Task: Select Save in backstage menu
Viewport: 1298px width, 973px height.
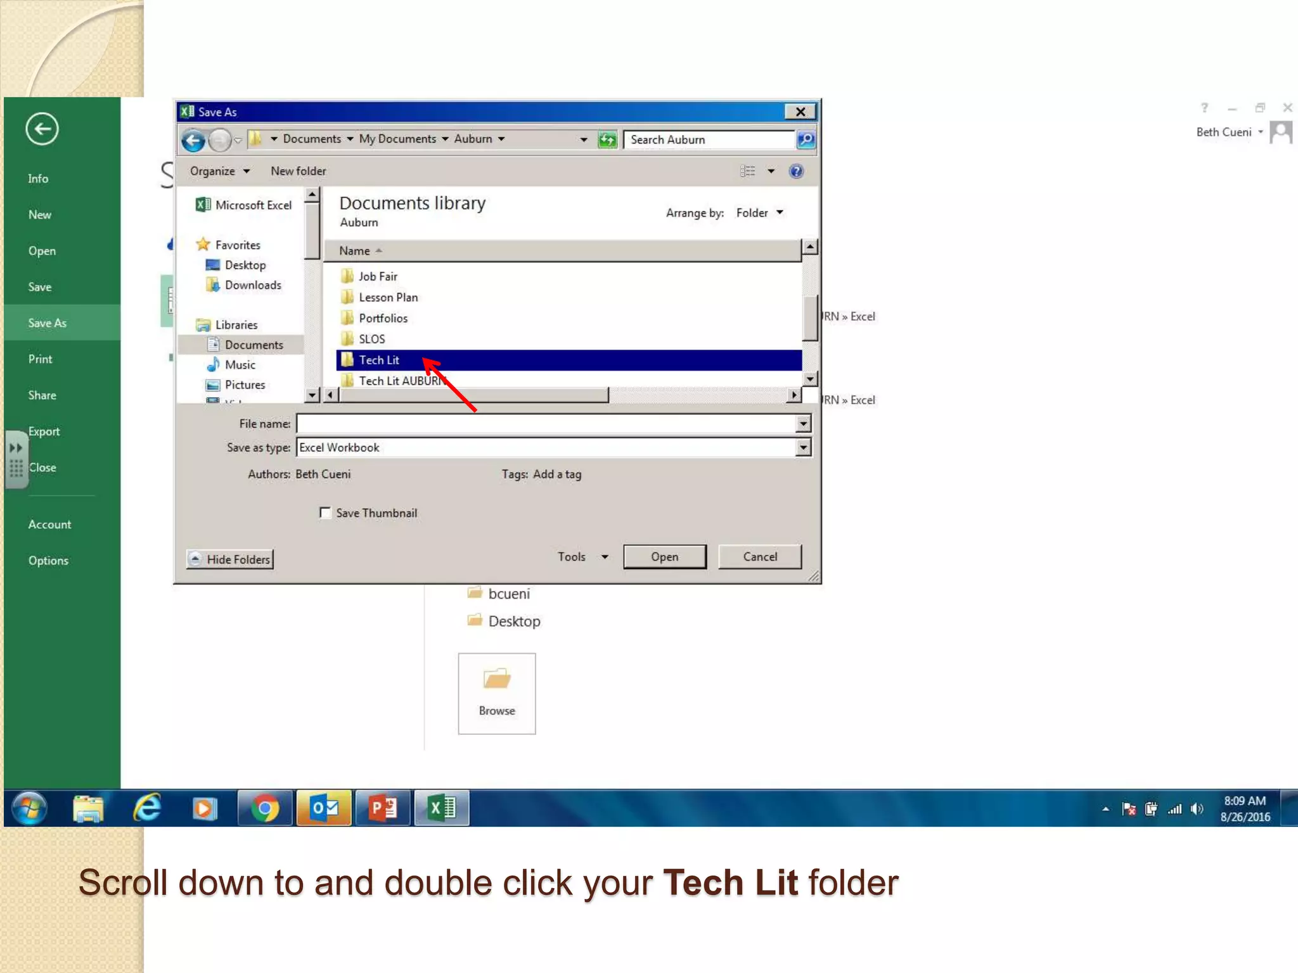Action: click(39, 287)
